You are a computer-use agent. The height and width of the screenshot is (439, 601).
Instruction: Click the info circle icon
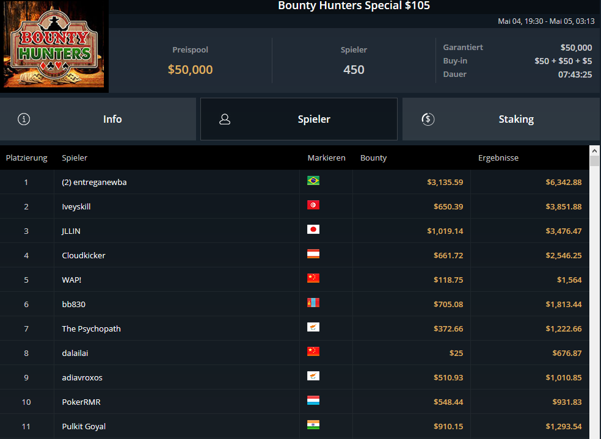coord(24,119)
